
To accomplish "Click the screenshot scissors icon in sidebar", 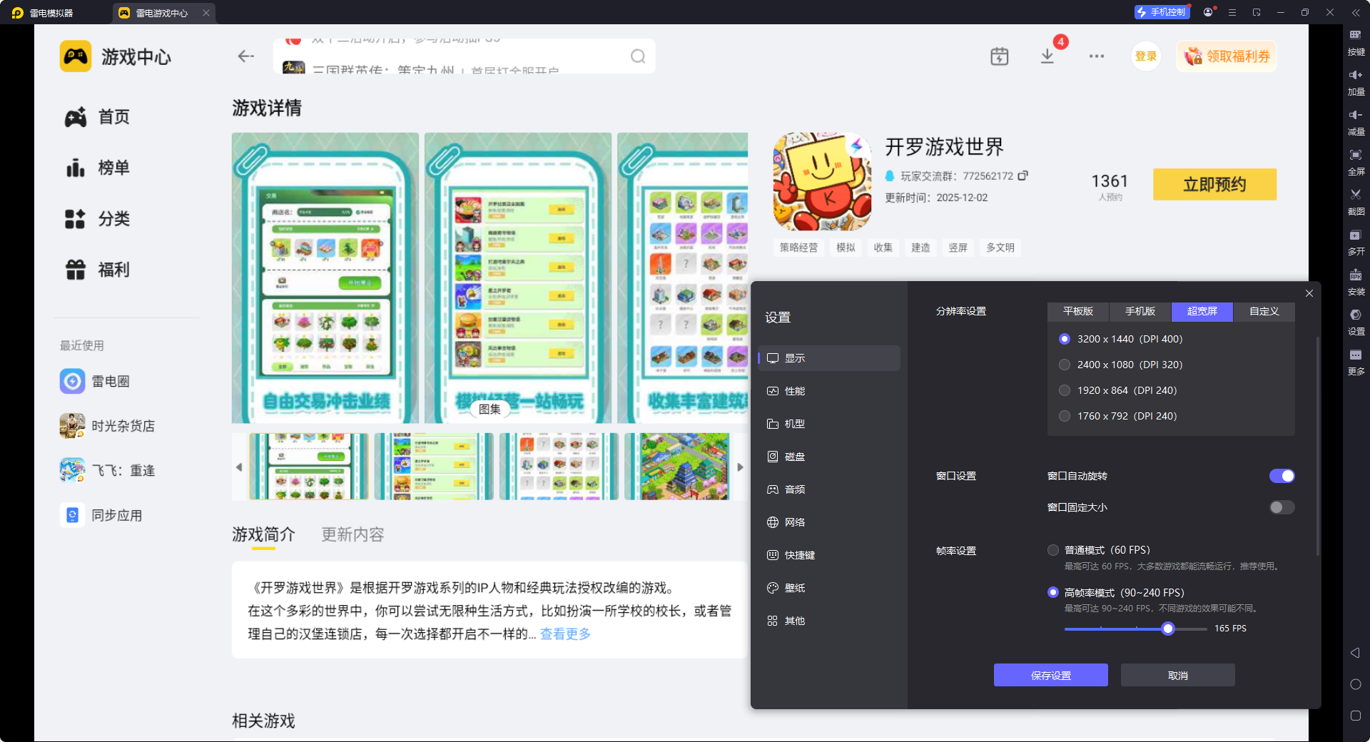I will tap(1355, 195).
